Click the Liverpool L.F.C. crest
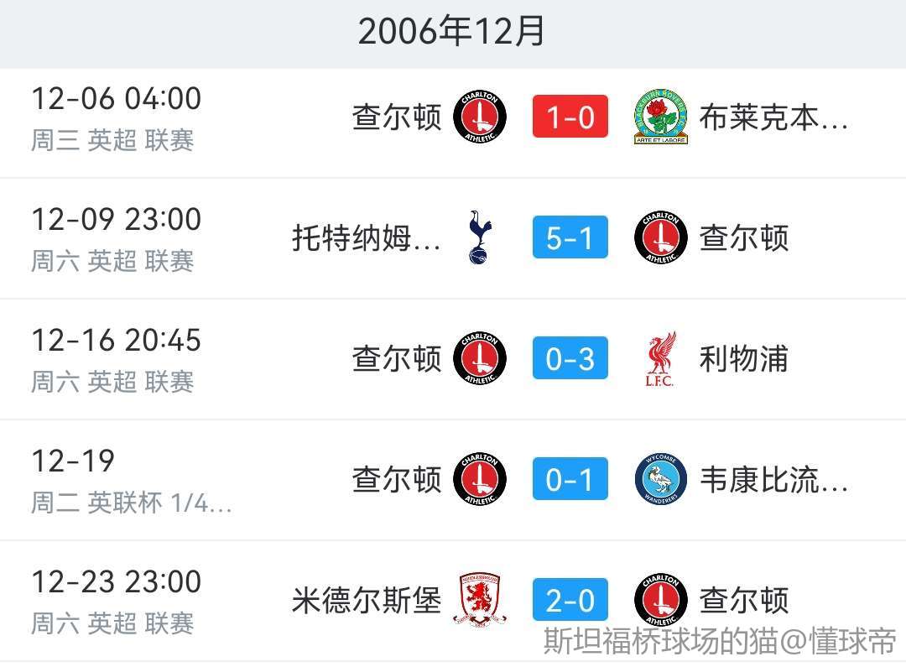 point(661,359)
